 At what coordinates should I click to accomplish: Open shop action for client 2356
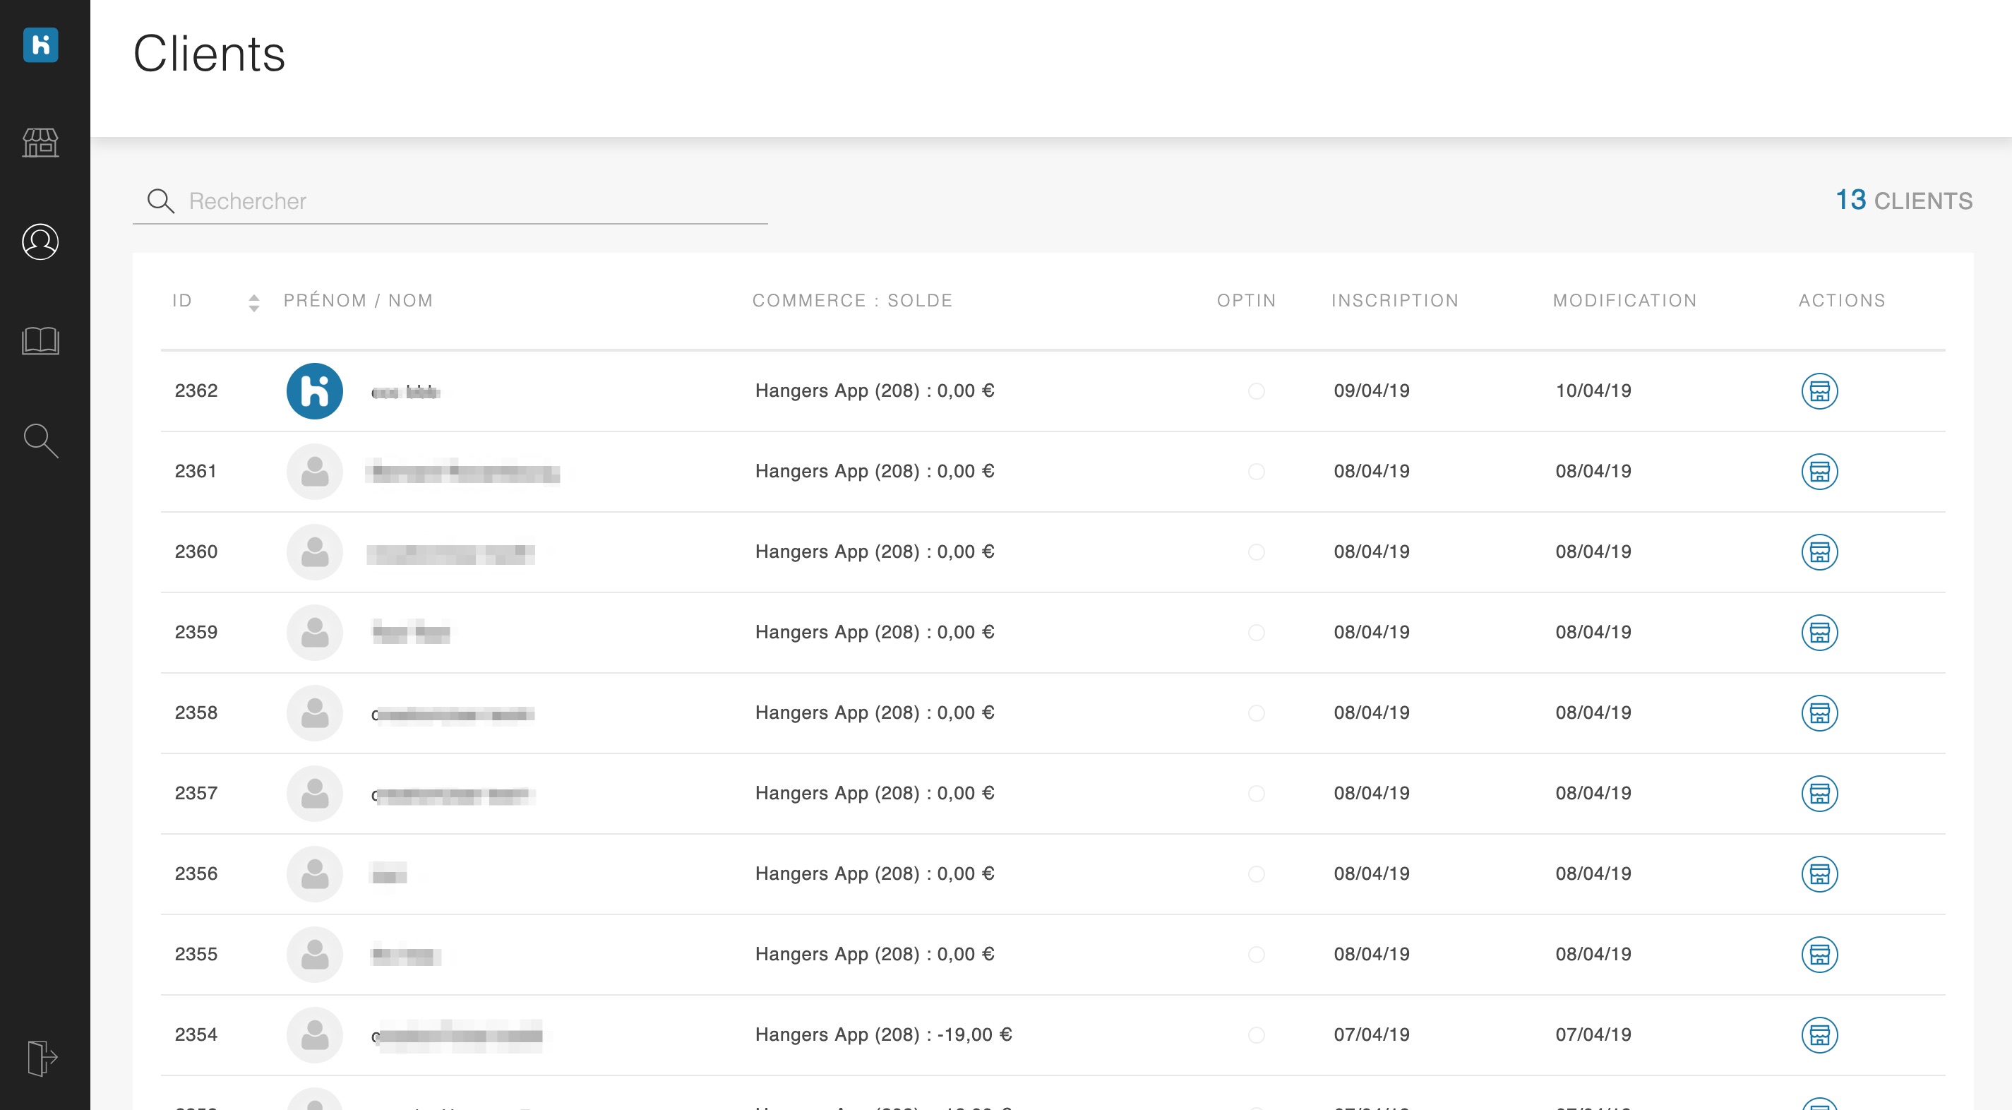tap(1819, 873)
